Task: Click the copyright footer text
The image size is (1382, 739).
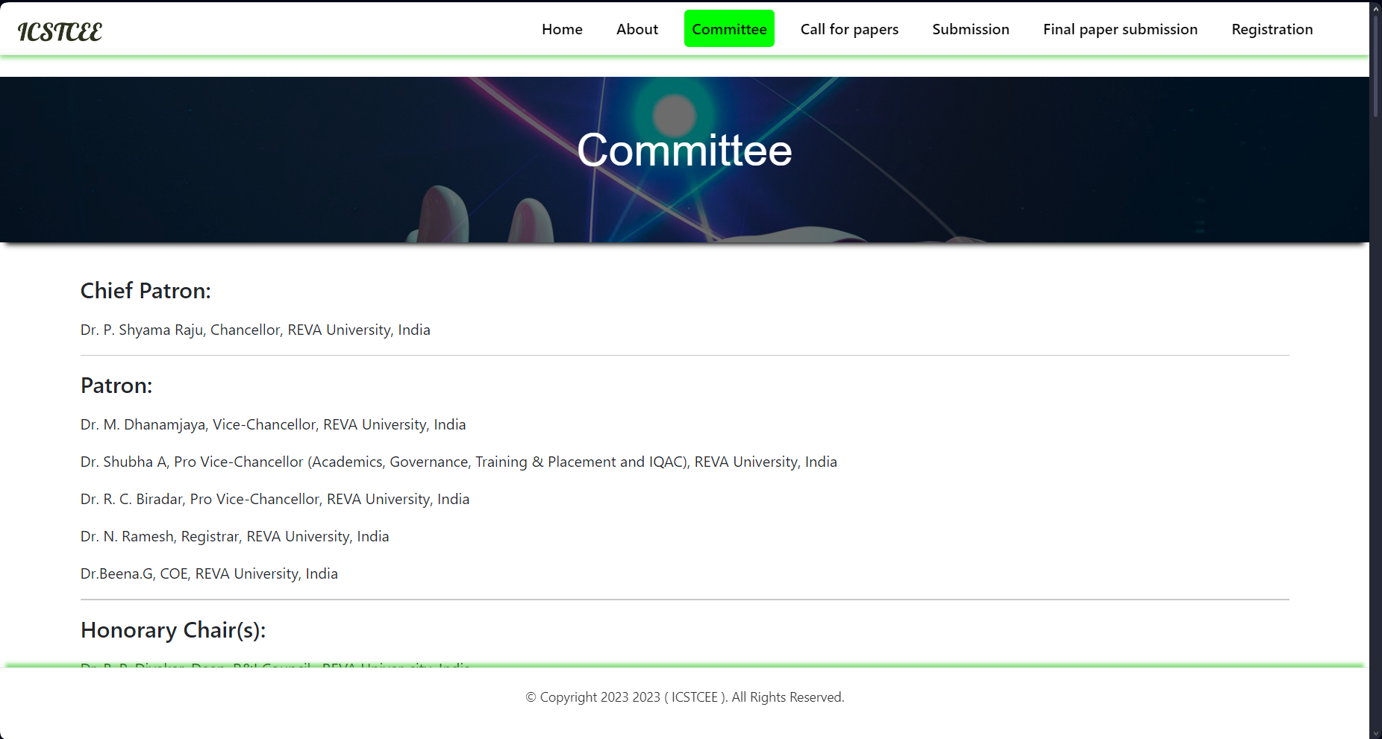Action: point(685,697)
